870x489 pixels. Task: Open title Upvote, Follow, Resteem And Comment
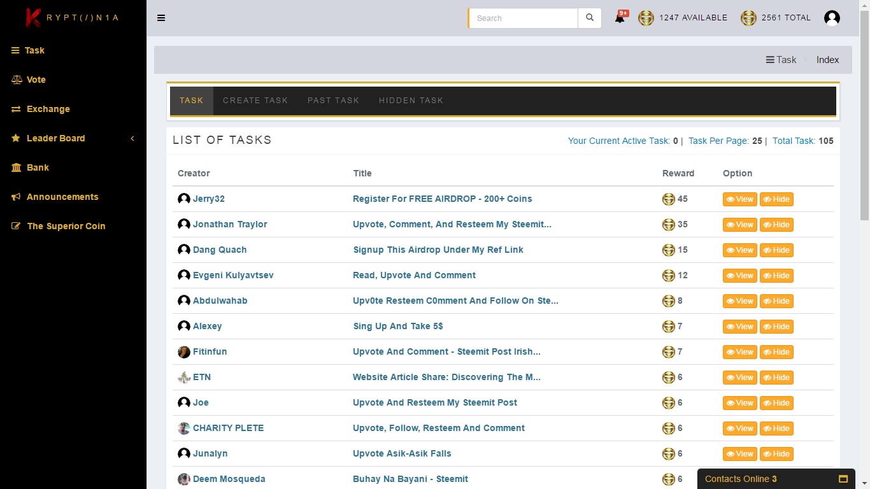pos(439,428)
